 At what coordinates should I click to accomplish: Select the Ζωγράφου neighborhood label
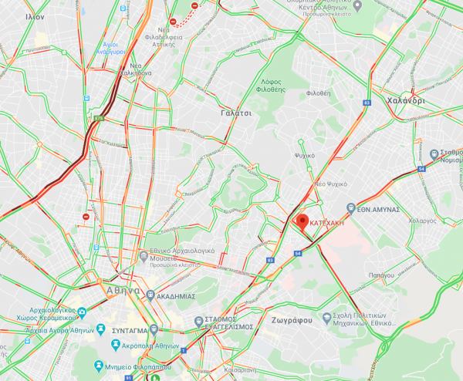pyautogui.click(x=292, y=320)
